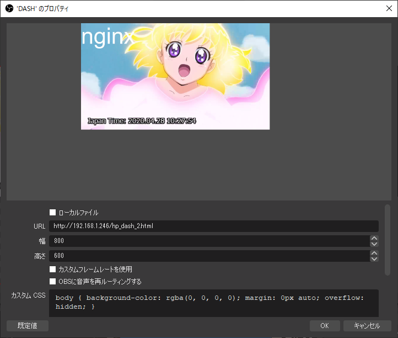Decrease 幅 value with down arrow
Viewport: 398px width, 338px height.
(374, 244)
